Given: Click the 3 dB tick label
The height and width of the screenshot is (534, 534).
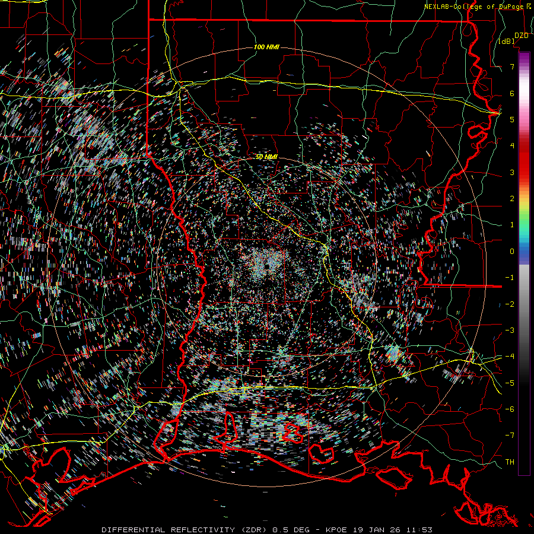Looking at the screenshot, I should 512,172.
